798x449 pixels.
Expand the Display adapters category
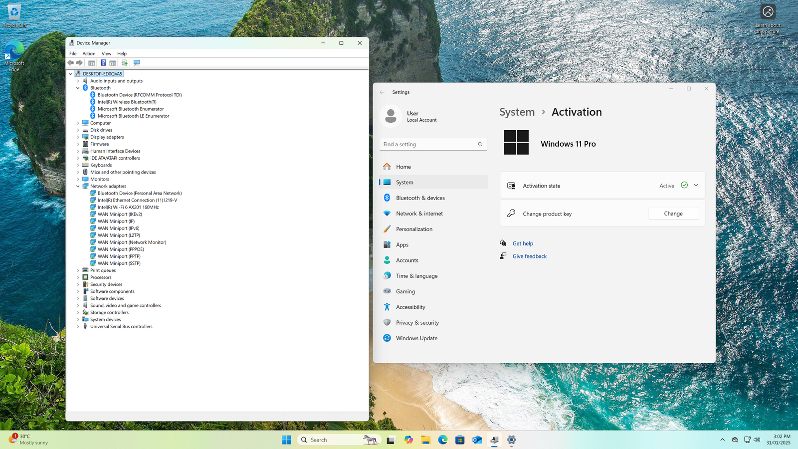[x=78, y=137]
